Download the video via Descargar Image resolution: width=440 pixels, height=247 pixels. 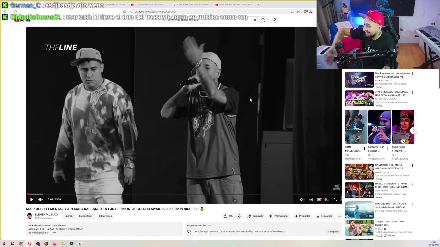click(x=324, y=216)
